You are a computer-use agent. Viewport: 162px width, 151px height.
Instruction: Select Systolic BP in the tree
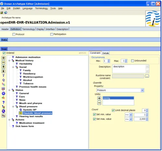[30, 110]
